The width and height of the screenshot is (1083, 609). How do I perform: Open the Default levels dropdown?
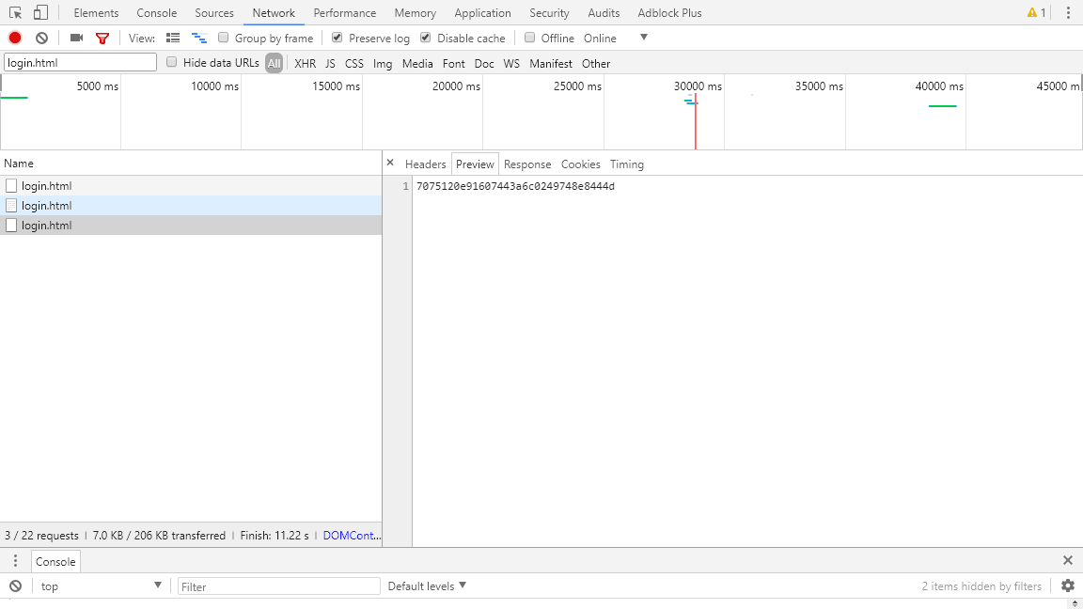(427, 586)
